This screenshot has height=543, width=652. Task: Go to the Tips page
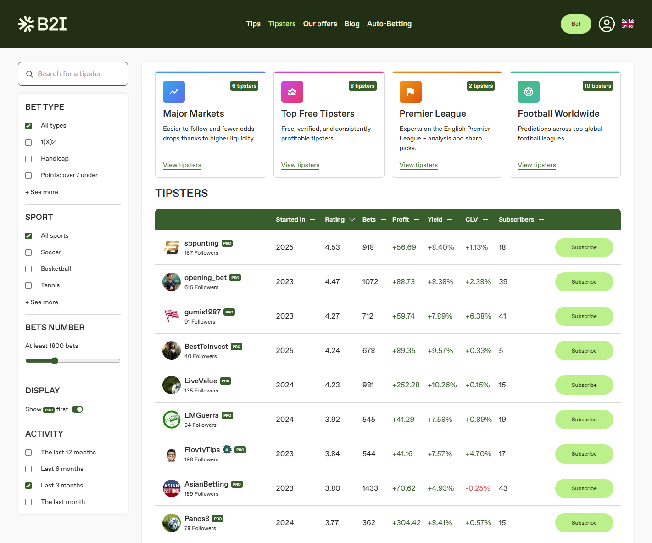pyautogui.click(x=253, y=24)
